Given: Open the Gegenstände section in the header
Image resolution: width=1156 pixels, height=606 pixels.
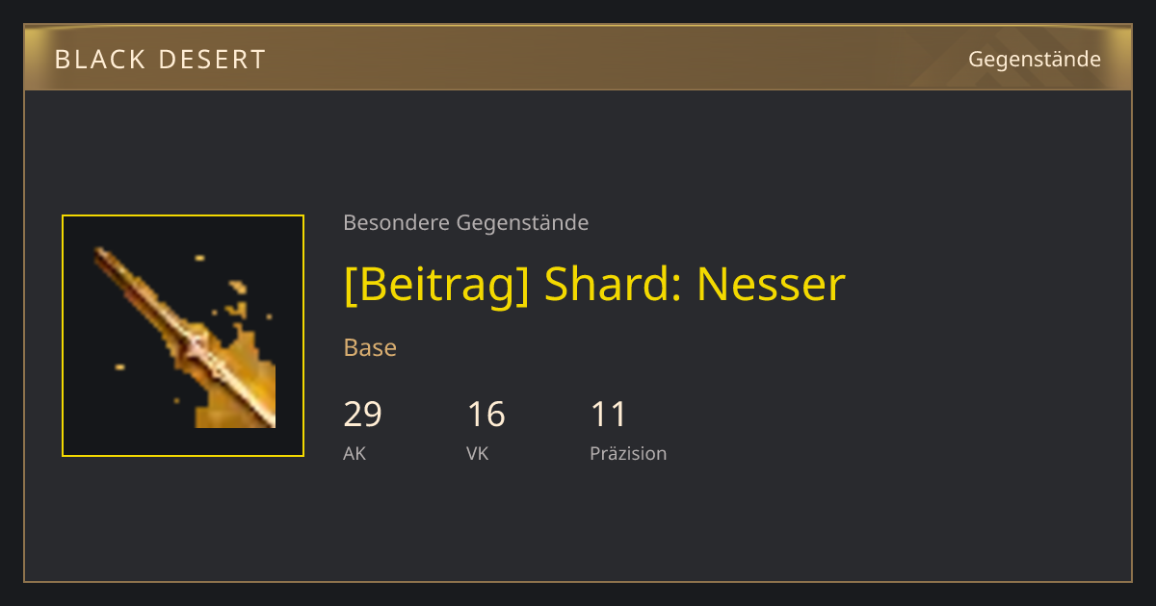Looking at the screenshot, I should 1035,59.
